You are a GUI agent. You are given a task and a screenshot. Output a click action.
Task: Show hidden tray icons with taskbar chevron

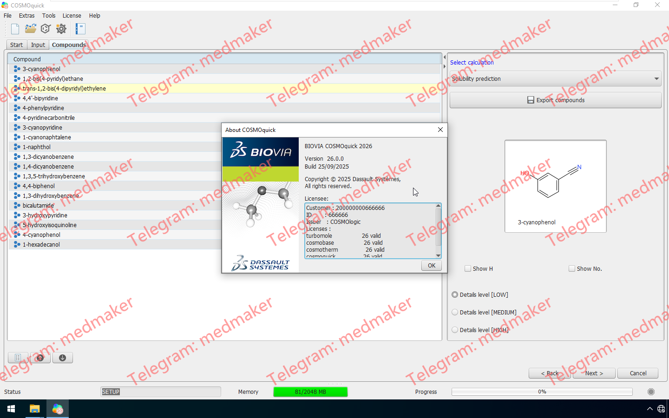coord(649,409)
